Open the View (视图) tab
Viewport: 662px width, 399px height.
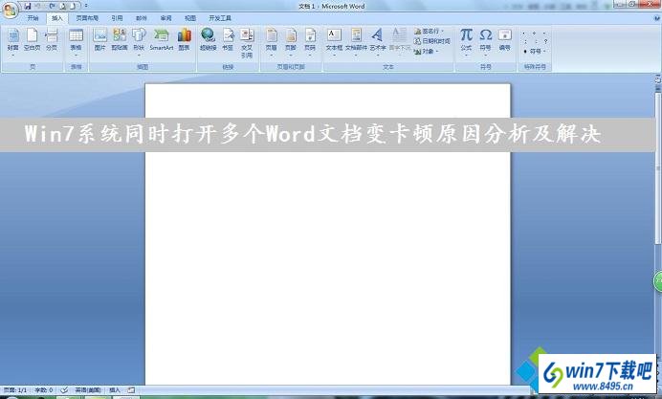[190, 18]
